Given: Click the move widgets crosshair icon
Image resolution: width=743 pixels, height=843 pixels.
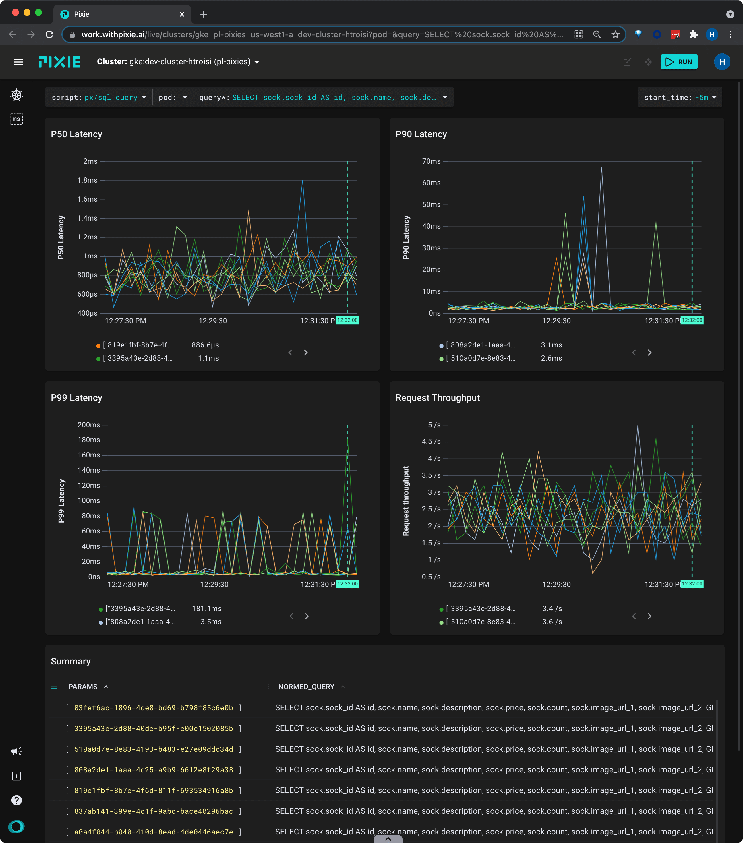Looking at the screenshot, I should coord(648,62).
